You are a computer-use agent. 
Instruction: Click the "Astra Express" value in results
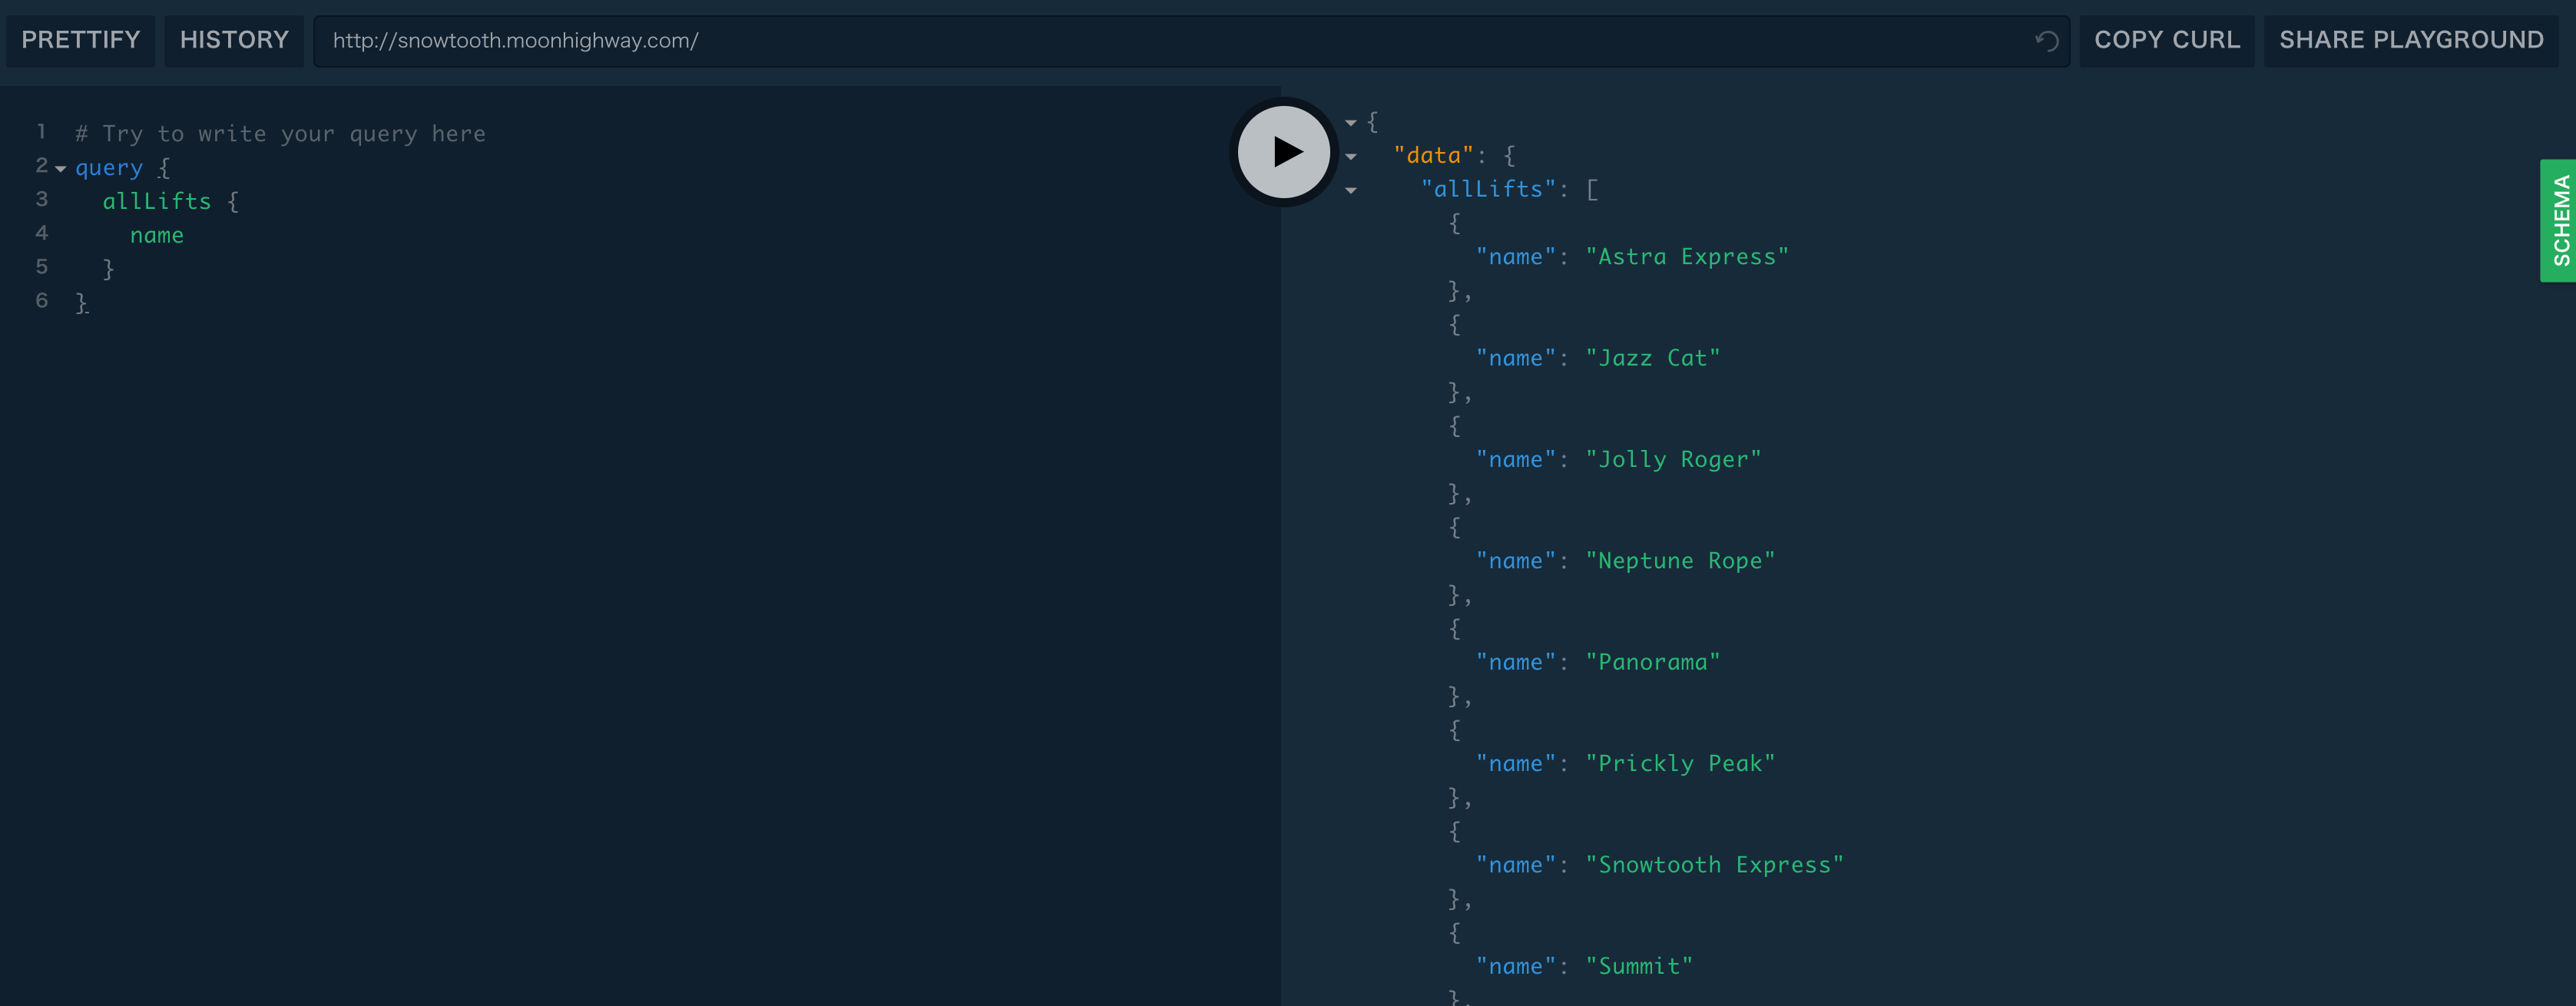(x=1686, y=257)
